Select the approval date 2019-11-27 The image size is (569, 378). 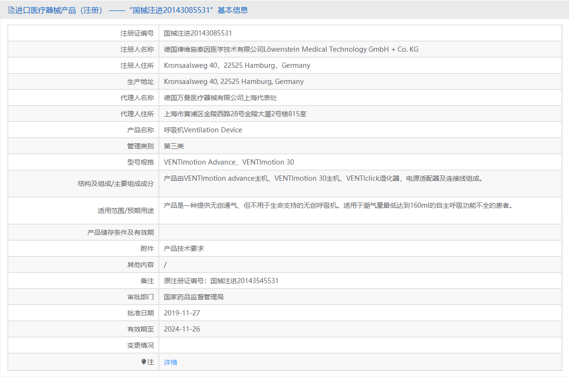[182, 313]
